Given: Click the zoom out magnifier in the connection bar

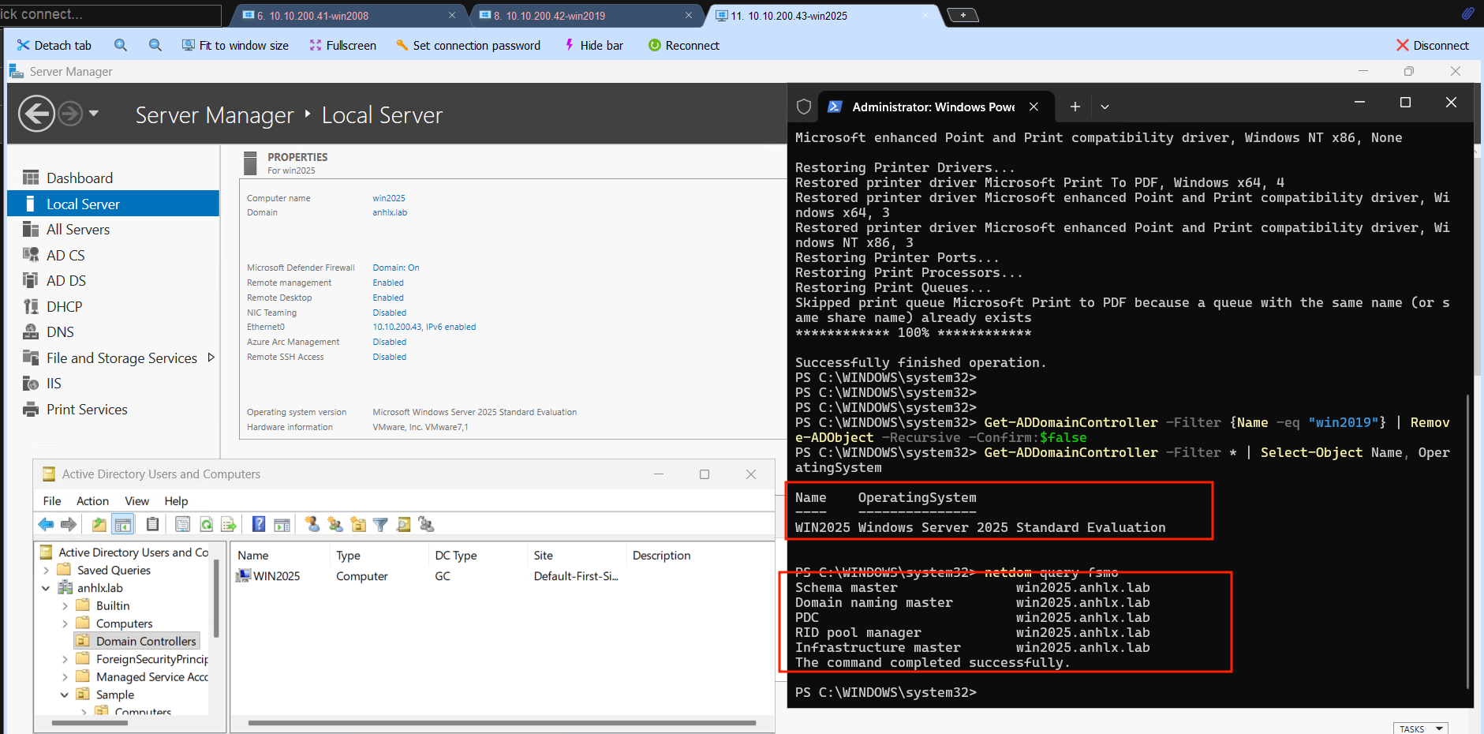Looking at the screenshot, I should [155, 45].
